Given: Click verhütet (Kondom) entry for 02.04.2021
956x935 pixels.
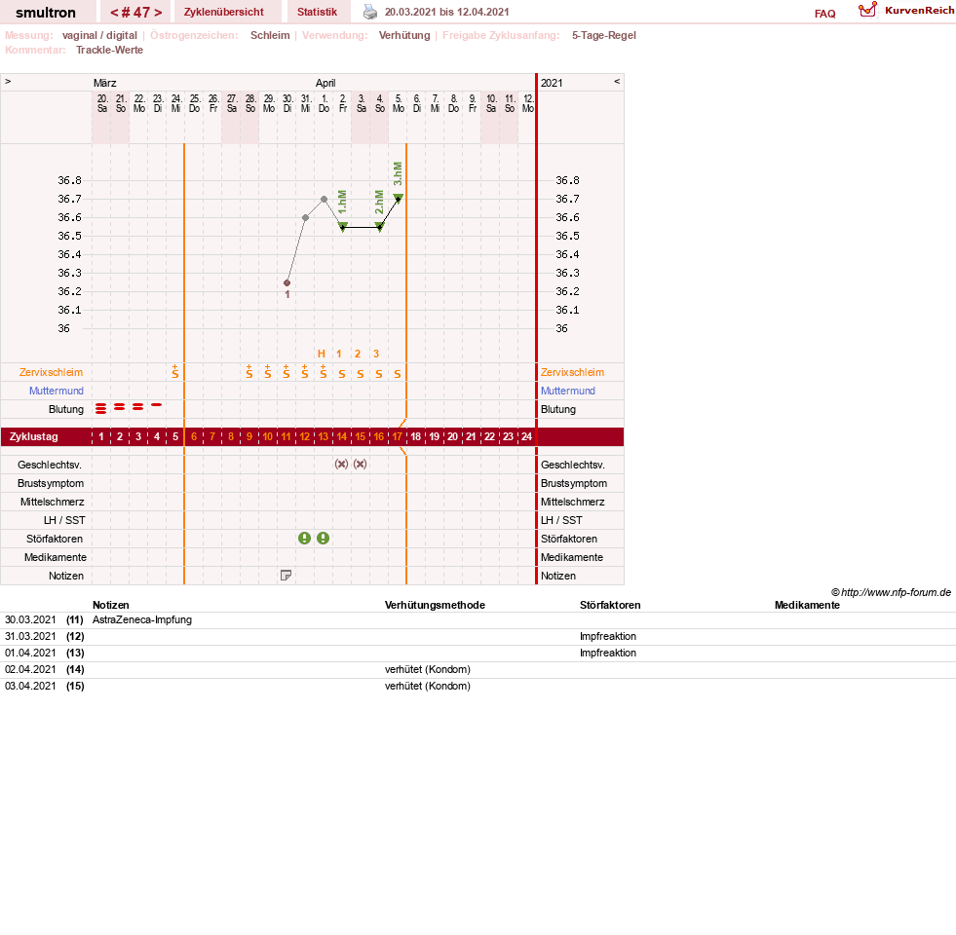Looking at the screenshot, I should 428,669.
